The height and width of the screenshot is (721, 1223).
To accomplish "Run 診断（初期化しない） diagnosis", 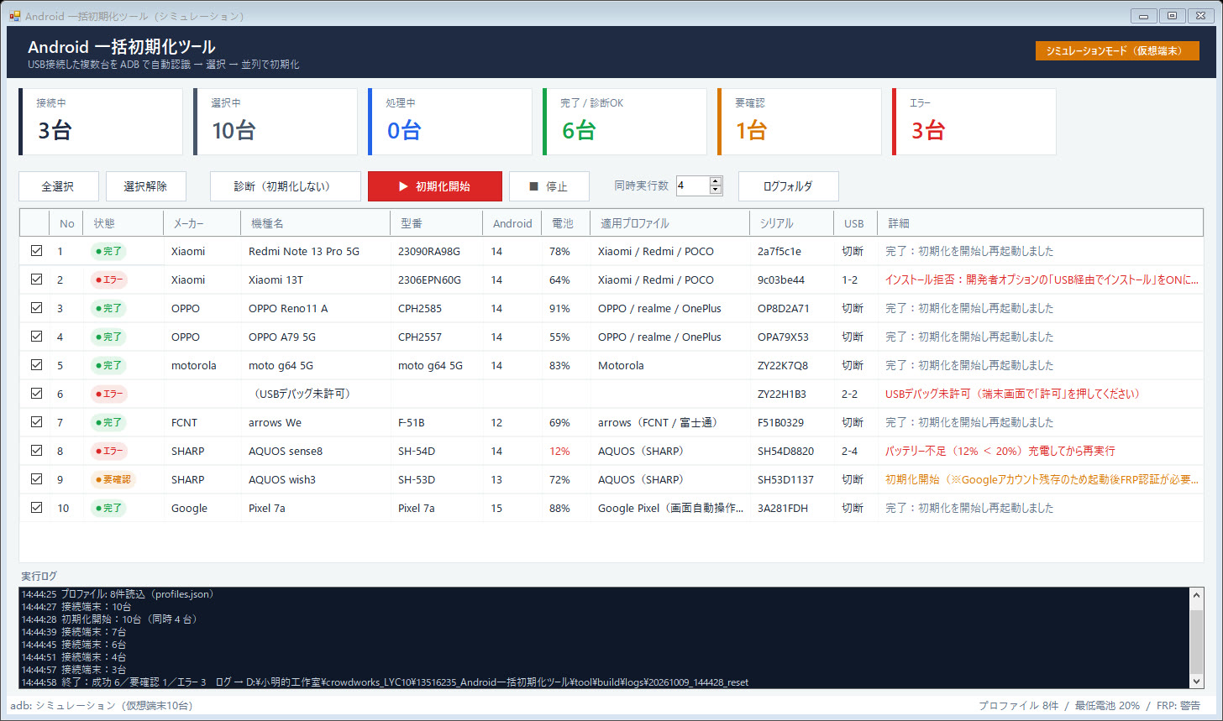I will [286, 186].
